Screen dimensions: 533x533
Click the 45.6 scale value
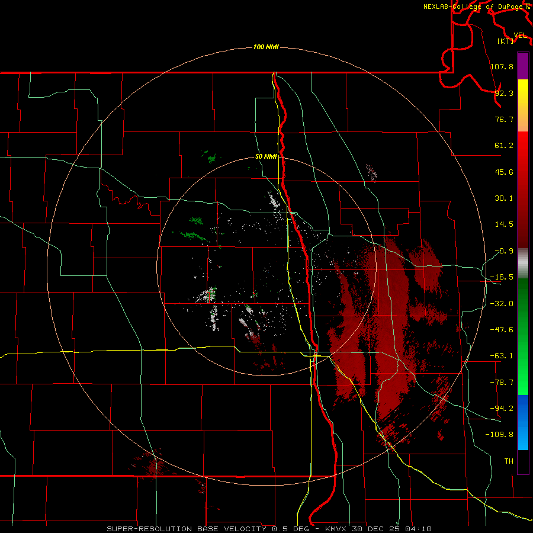(504, 172)
